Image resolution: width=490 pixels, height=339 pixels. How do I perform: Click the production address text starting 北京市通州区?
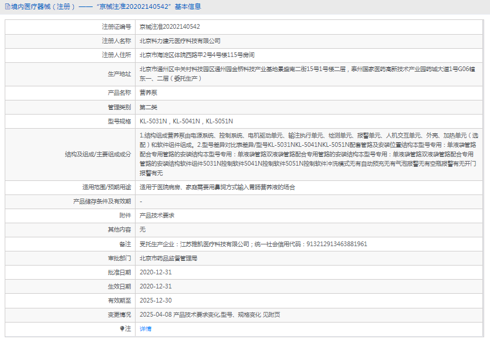307,74
